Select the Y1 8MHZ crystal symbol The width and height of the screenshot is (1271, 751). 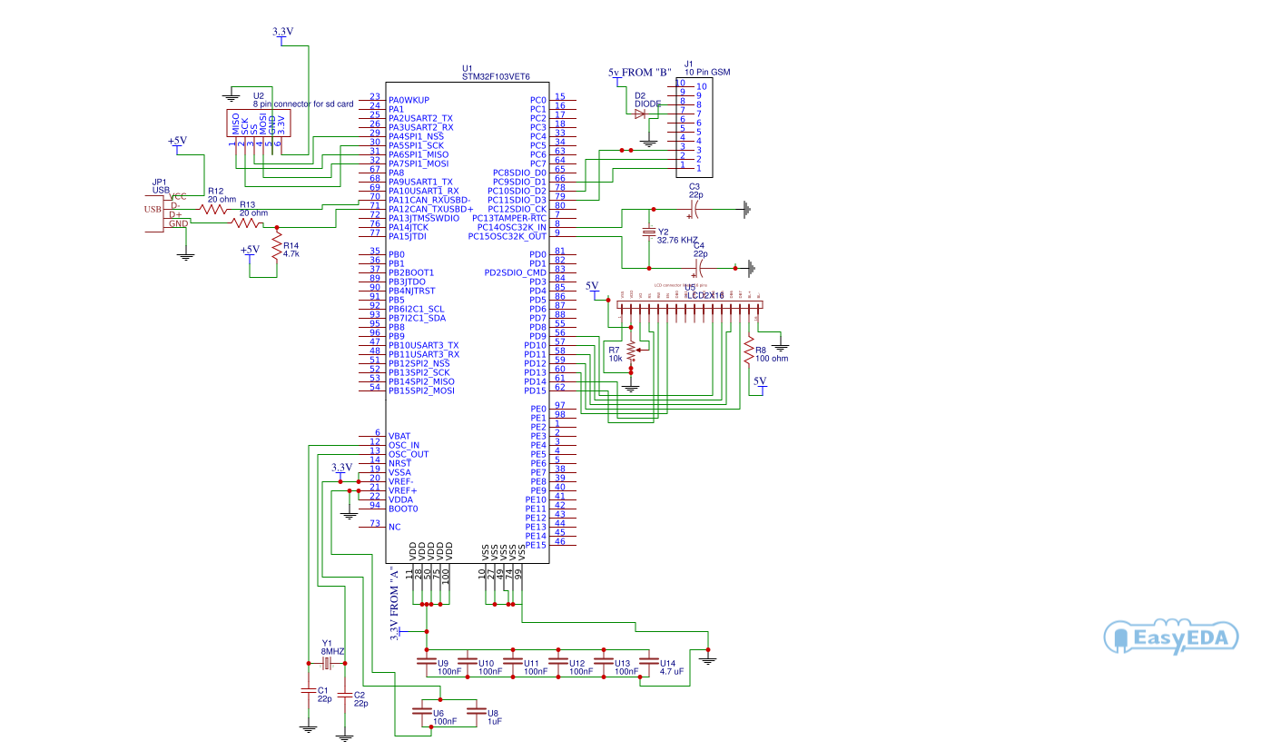pyautogui.click(x=328, y=664)
